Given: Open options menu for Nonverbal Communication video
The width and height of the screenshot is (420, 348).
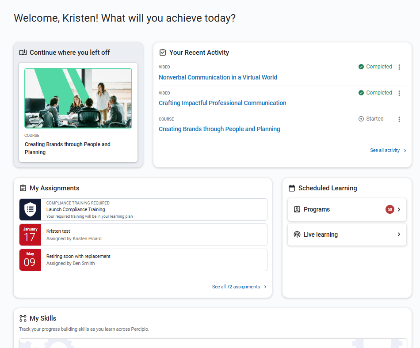Looking at the screenshot, I should tap(399, 67).
